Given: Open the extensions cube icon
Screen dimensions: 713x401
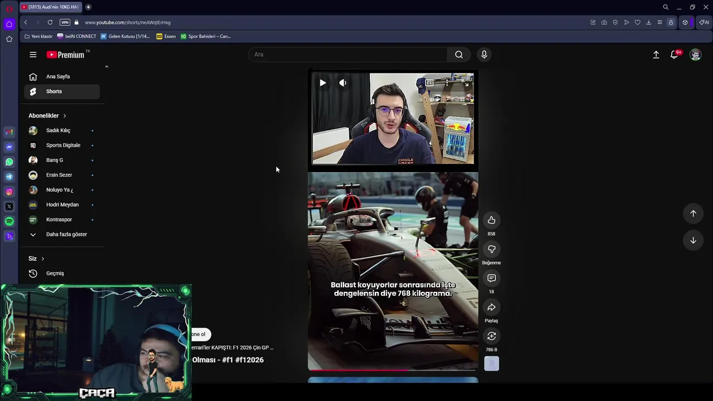Looking at the screenshot, I should 685,22.
